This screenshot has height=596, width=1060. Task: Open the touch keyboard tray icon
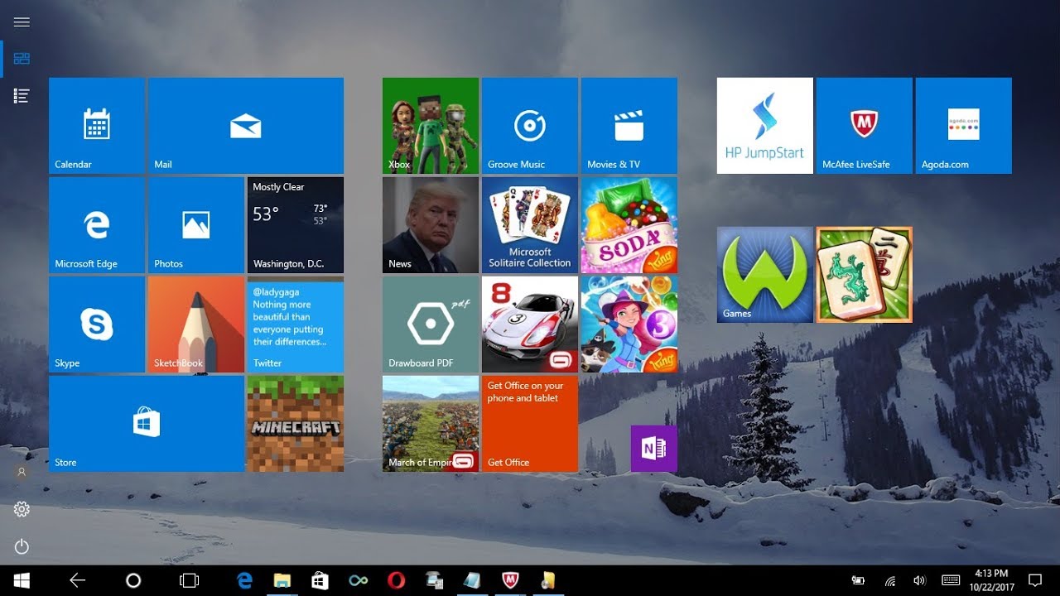pos(951,580)
